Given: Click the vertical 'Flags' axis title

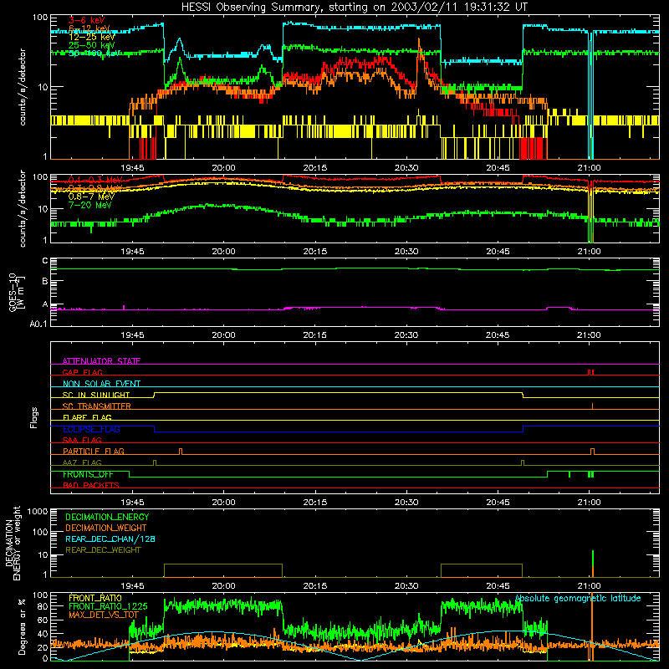Looking at the screenshot, I should [34, 417].
